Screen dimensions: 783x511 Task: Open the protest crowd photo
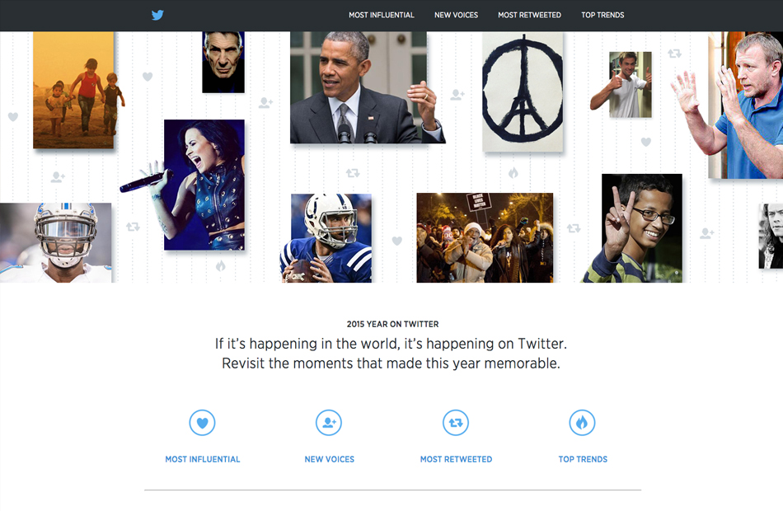pyautogui.click(x=484, y=238)
